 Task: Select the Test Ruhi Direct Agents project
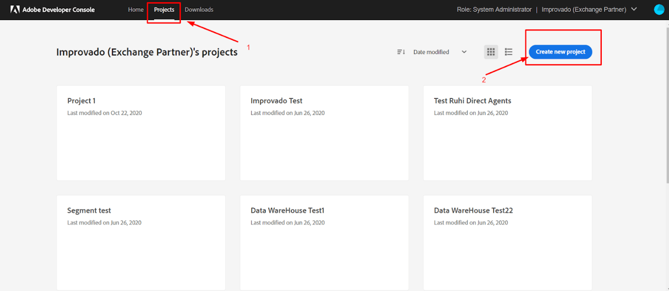(507, 132)
